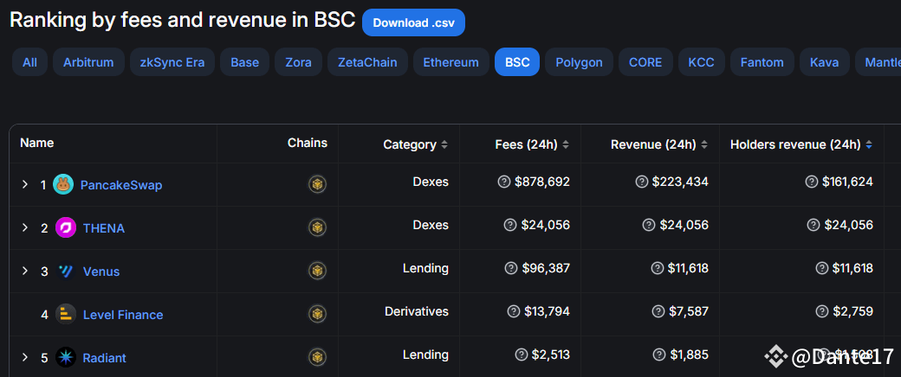Click help icon beside THENA holders revenue $24,056
Screen dimensions: 901x377
(x=813, y=225)
